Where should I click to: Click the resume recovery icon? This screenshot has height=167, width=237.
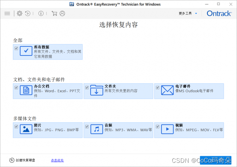[28, 14]
